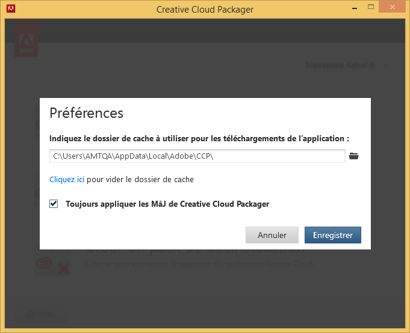410x333 pixels.
Task: Click the folder browse icon beside cache path
Action: click(354, 156)
